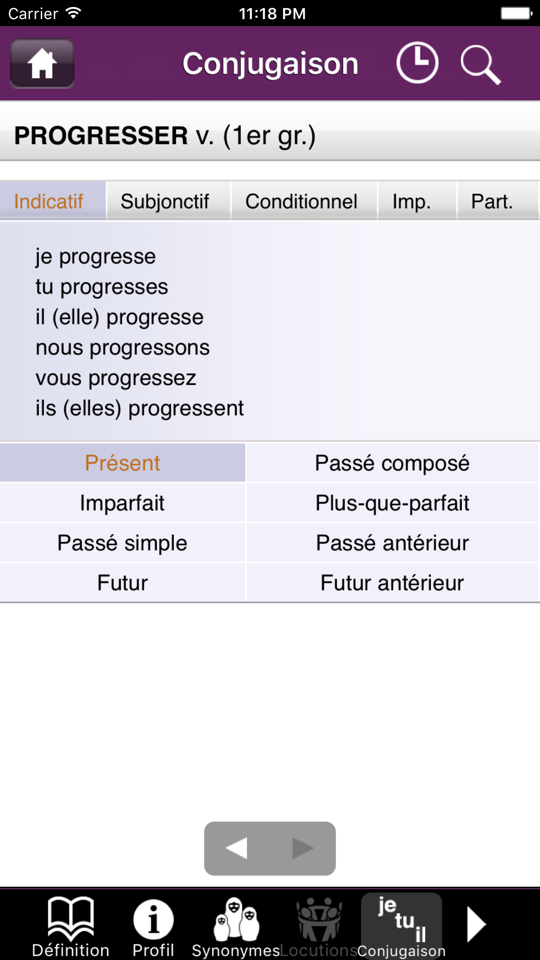Select the Imparfait tense
This screenshot has height=960, width=540.
click(x=123, y=503)
